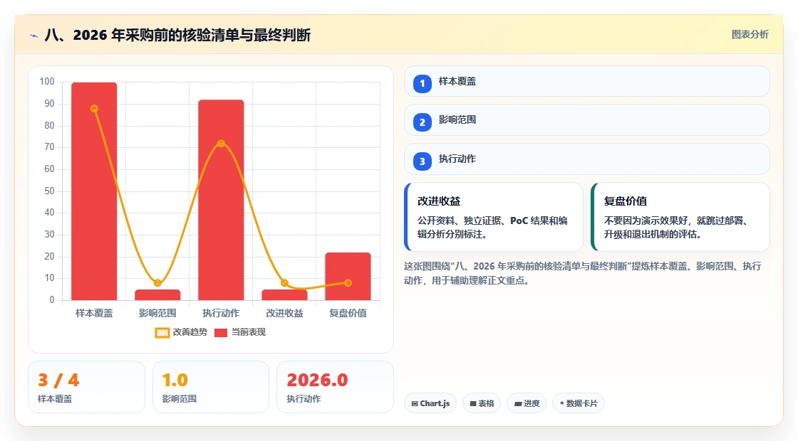798x441 pixels.
Task: Click the red 执行动作 bar in chart
Action: [x=221, y=200]
